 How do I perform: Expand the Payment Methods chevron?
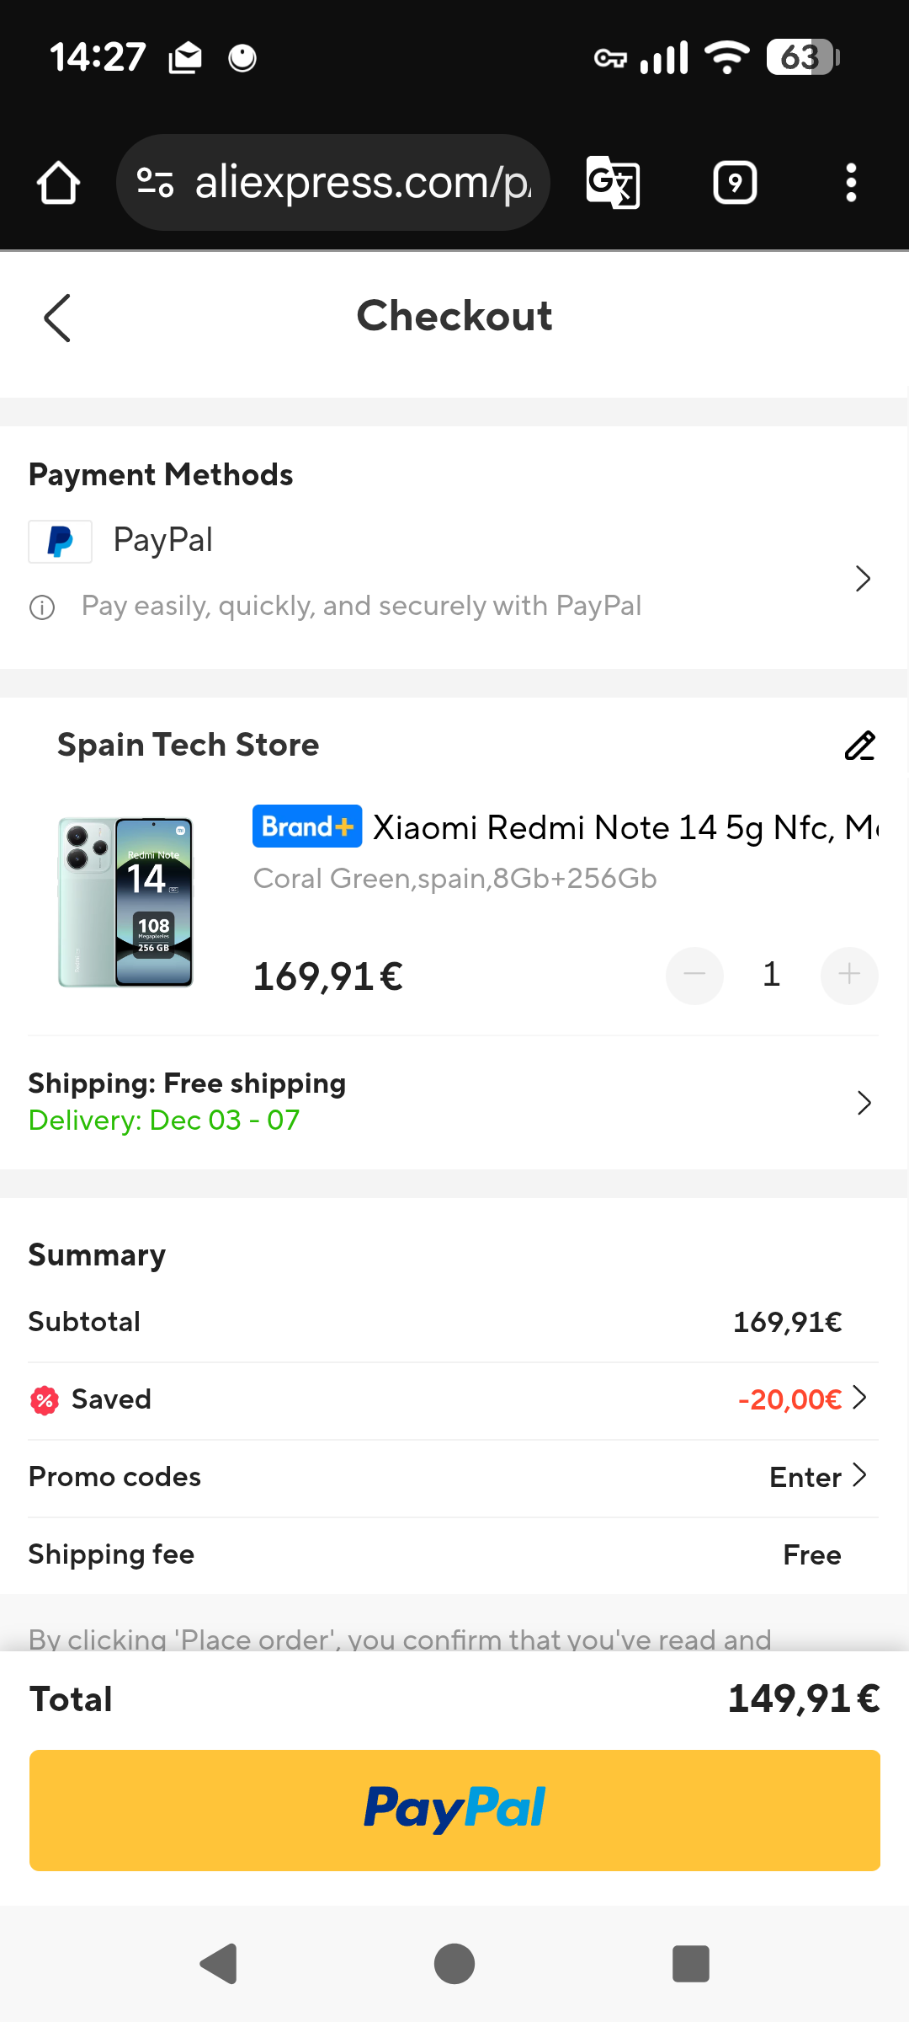pyautogui.click(x=863, y=579)
